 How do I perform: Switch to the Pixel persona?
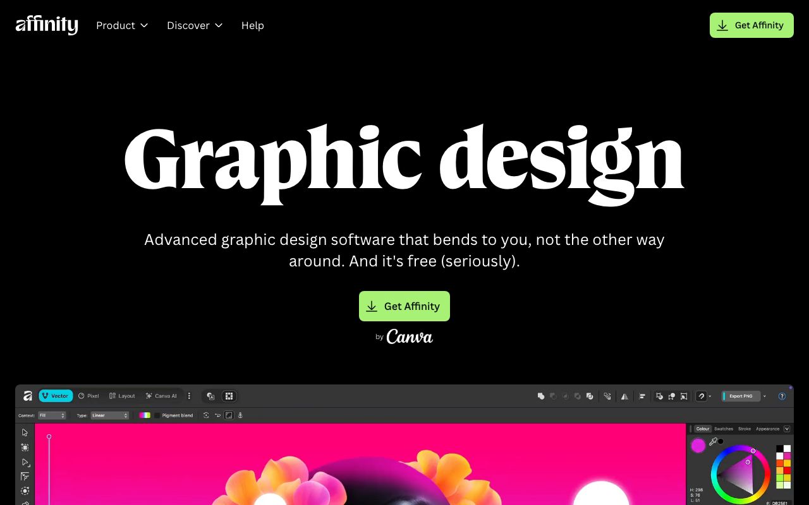[88, 396]
